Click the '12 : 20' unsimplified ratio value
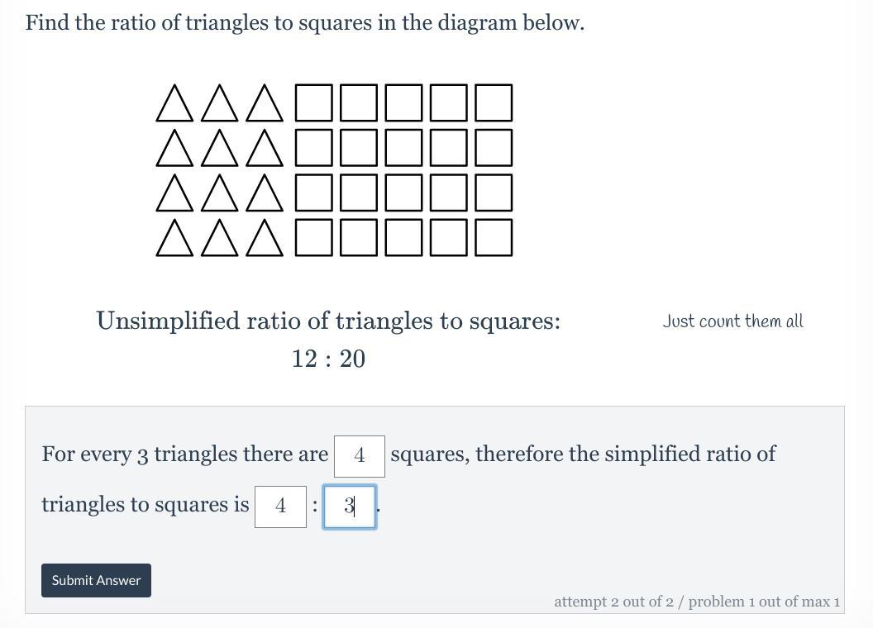The image size is (873, 628). [x=328, y=359]
